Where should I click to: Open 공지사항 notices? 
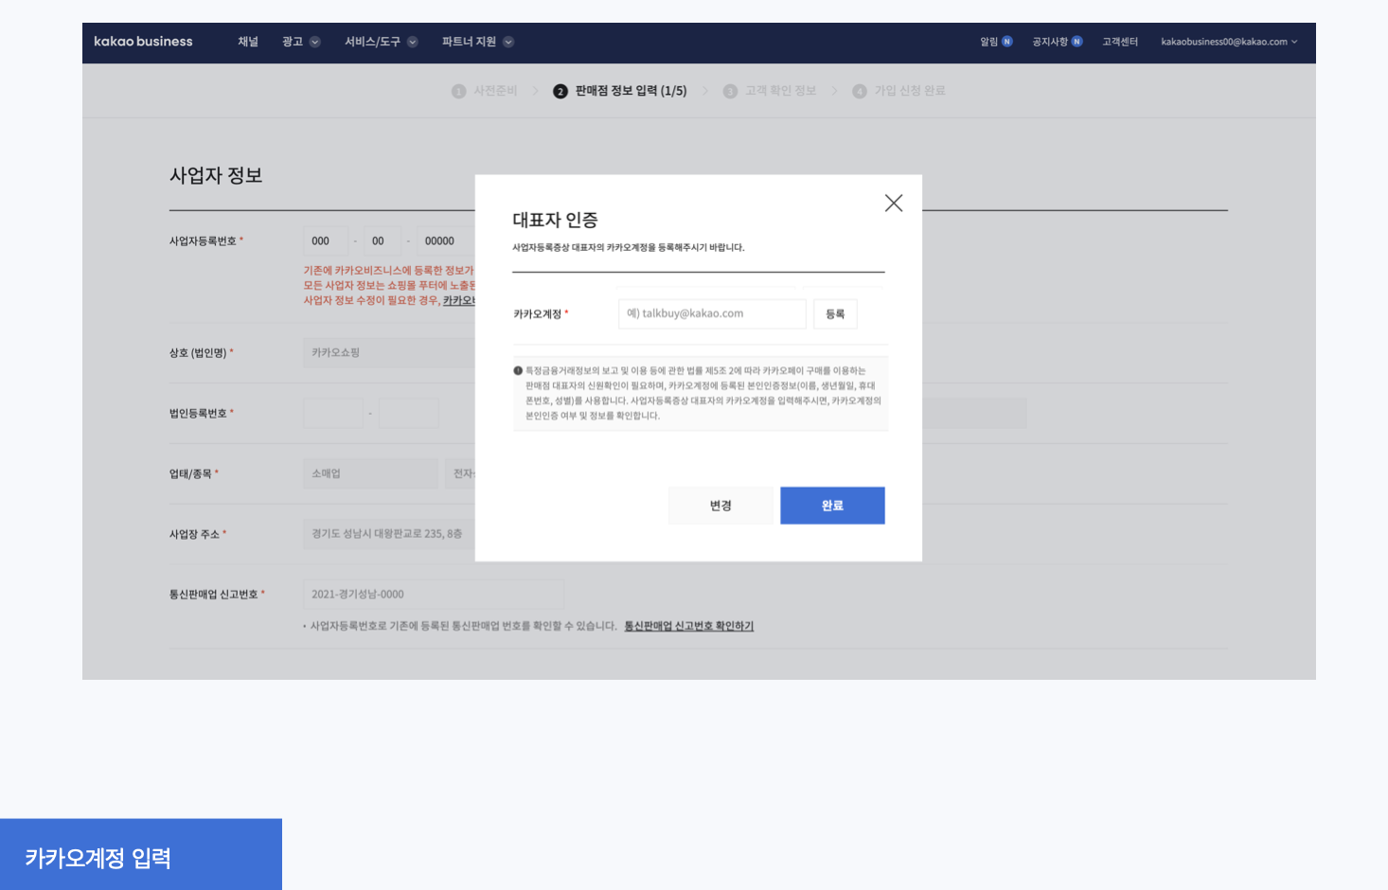pos(1057,42)
